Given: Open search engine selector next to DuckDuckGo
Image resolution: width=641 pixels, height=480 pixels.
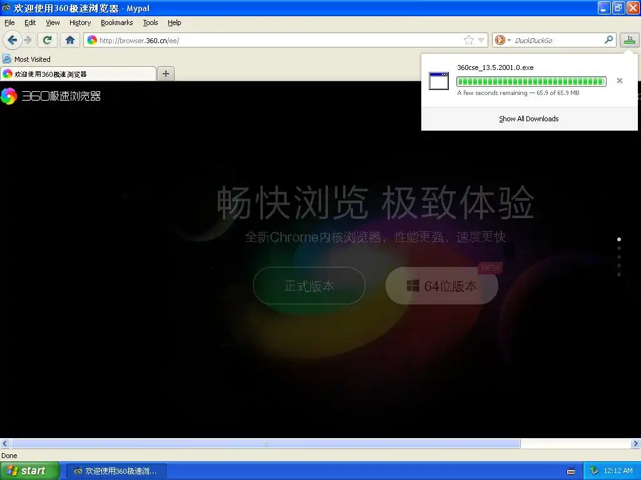Looking at the screenshot, I should [503, 40].
